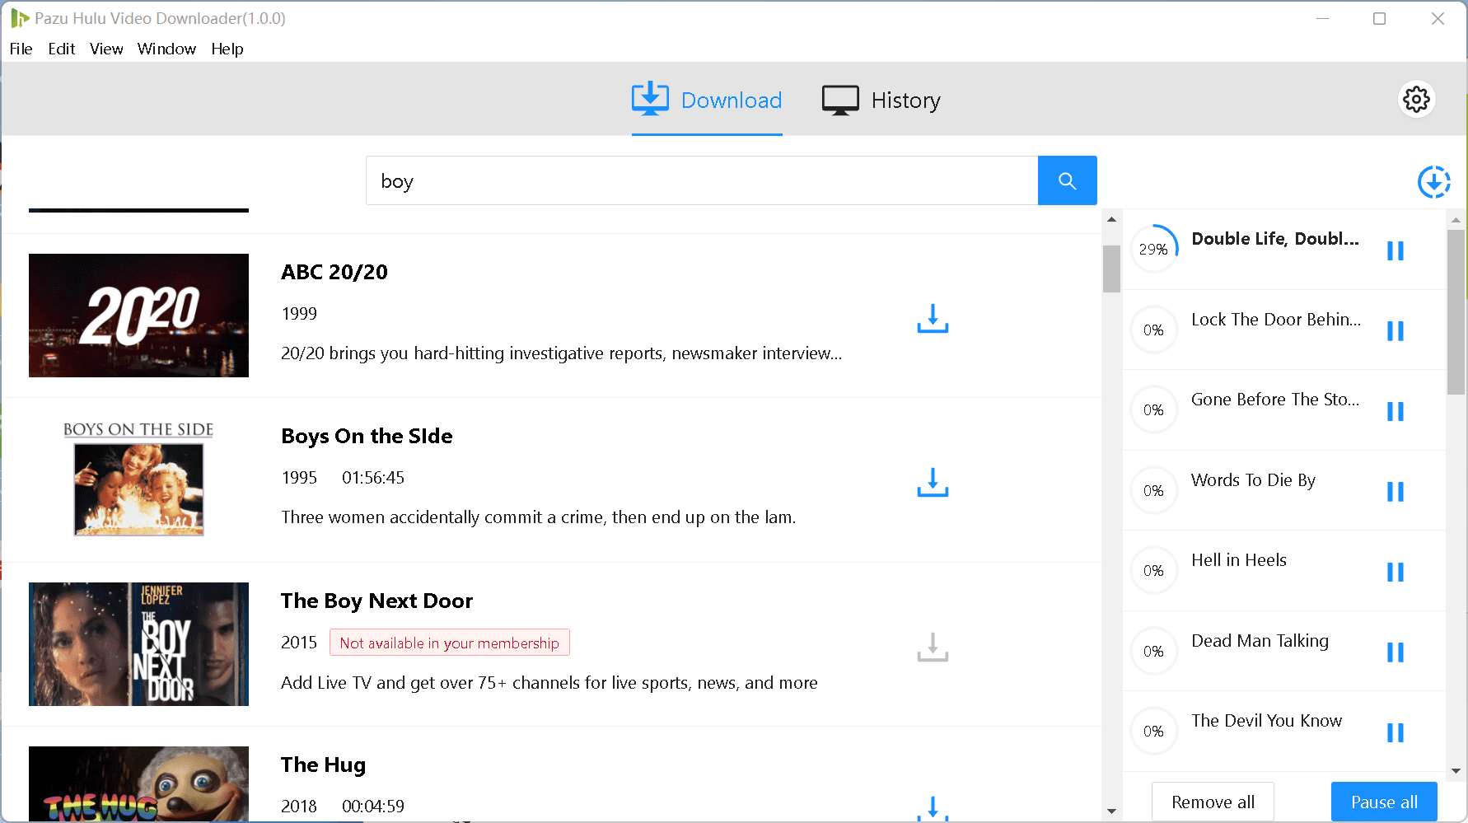Pause Lock The Door Behind download
This screenshot has height=823, width=1468.
[1395, 331]
